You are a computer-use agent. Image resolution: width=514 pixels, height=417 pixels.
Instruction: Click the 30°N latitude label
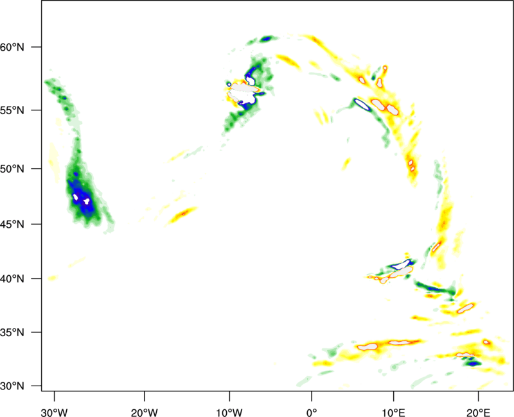coord(12,386)
